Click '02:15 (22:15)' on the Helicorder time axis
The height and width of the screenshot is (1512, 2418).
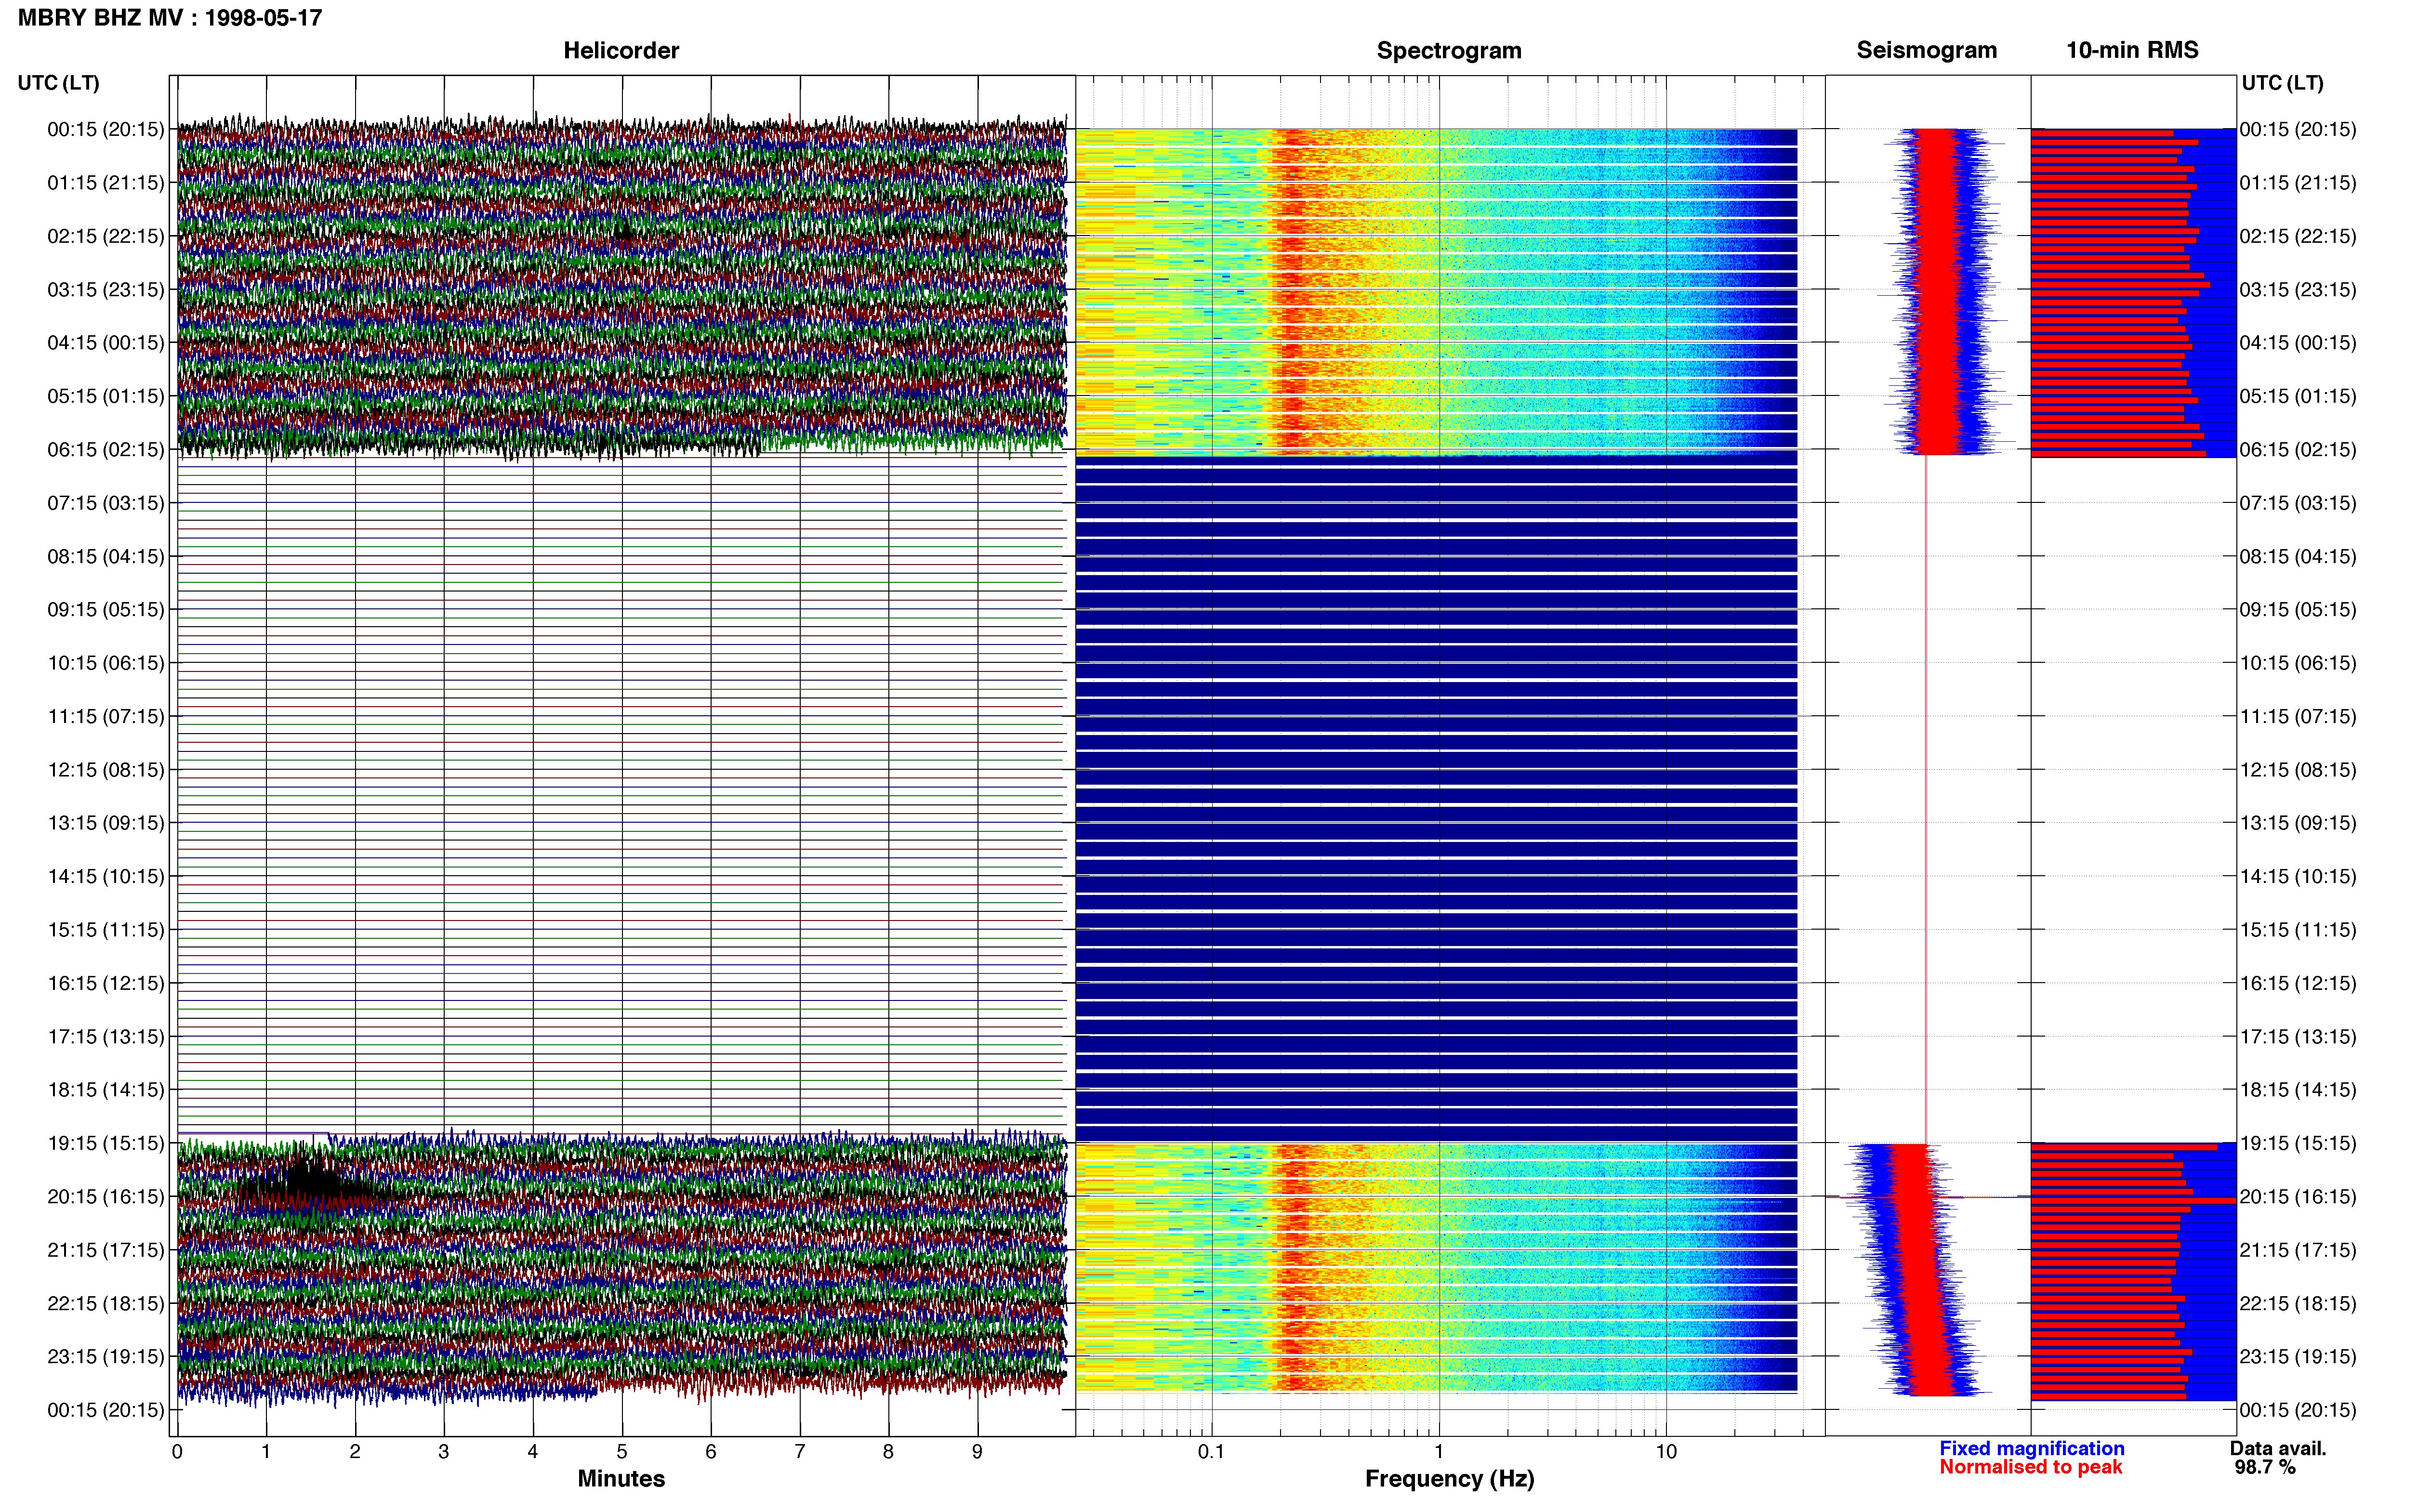(106, 236)
